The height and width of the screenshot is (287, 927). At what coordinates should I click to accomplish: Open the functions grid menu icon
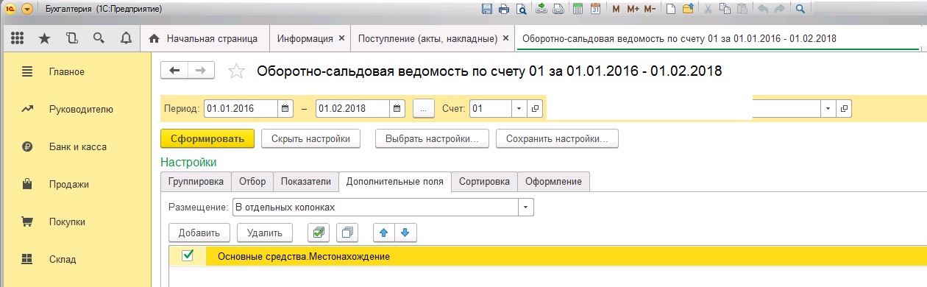(x=18, y=38)
